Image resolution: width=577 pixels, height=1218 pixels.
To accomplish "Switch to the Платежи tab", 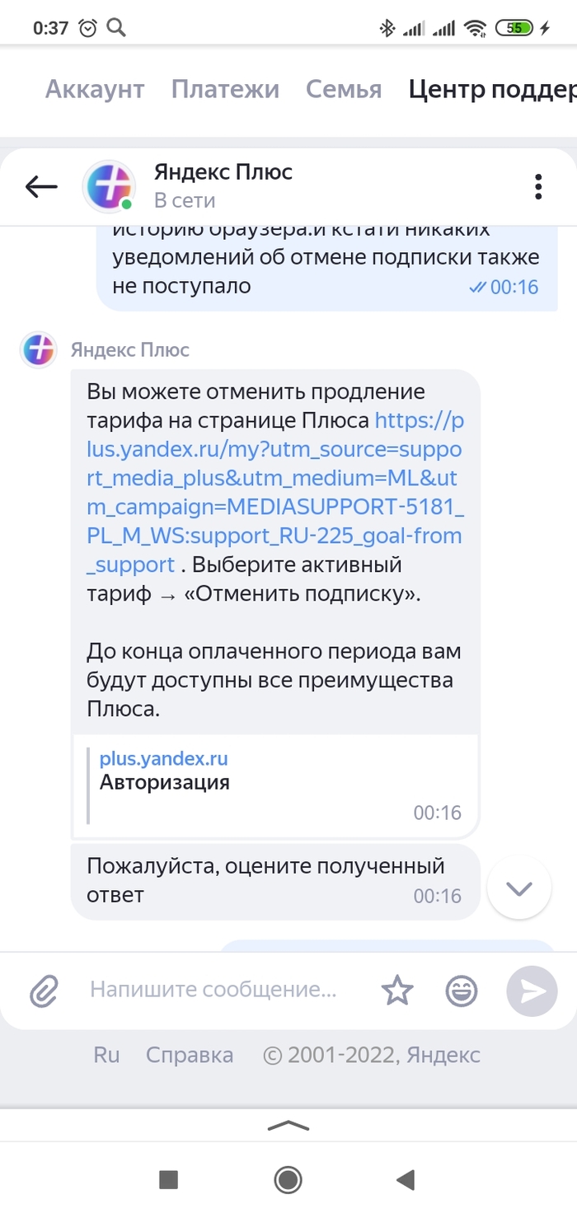I will (225, 89).
